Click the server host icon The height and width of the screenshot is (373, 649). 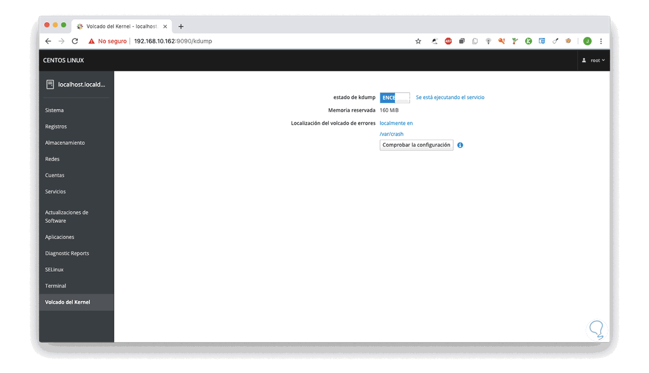(x=50, y=85)
